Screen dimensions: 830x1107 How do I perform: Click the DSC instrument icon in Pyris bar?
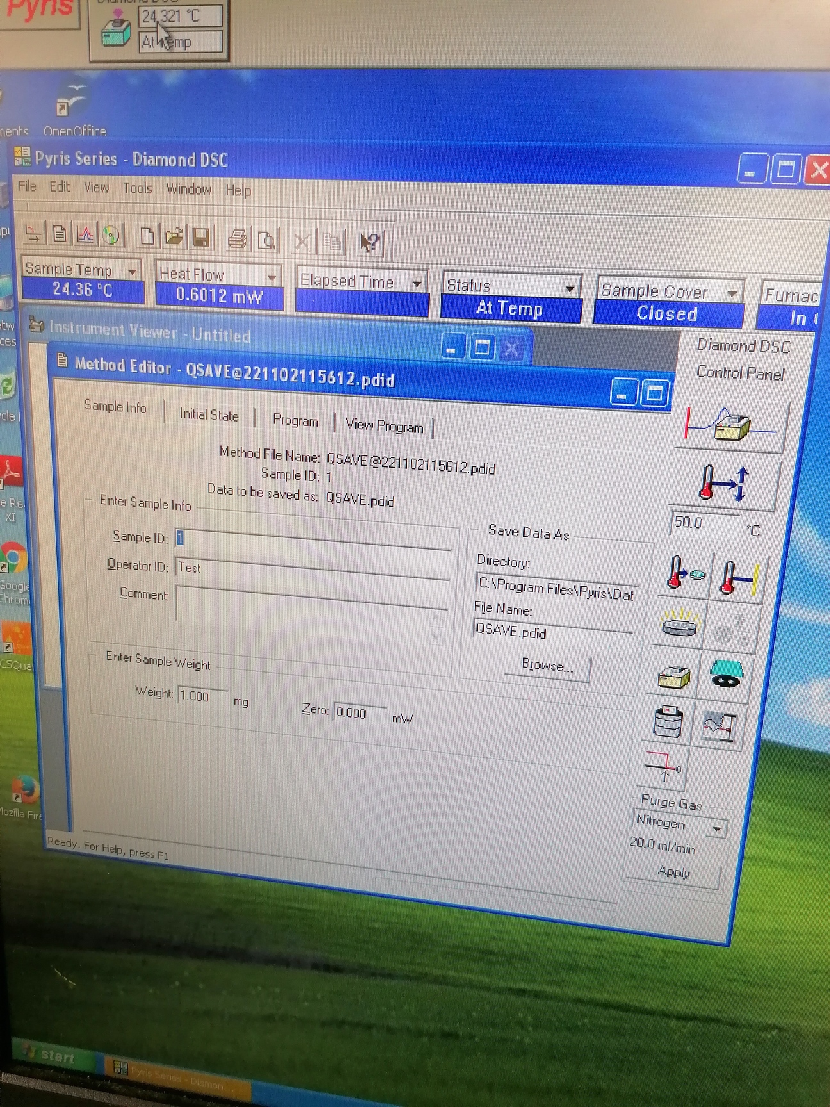point(115,28)
